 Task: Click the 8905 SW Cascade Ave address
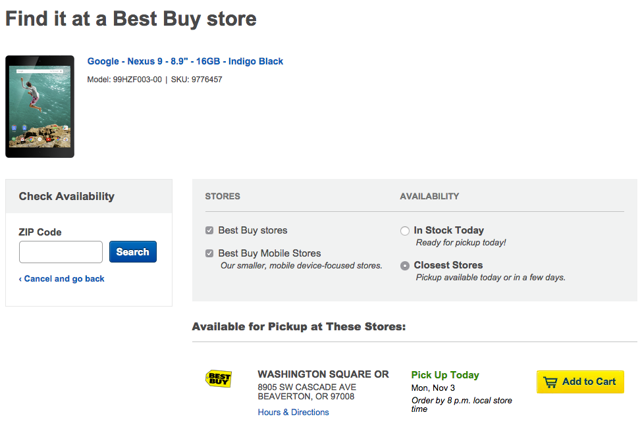307,388
